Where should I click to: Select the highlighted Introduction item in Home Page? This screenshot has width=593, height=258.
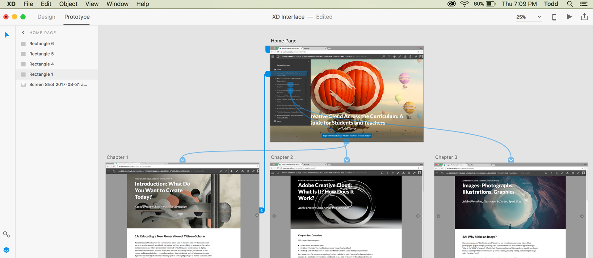click(x=288, y=74)
